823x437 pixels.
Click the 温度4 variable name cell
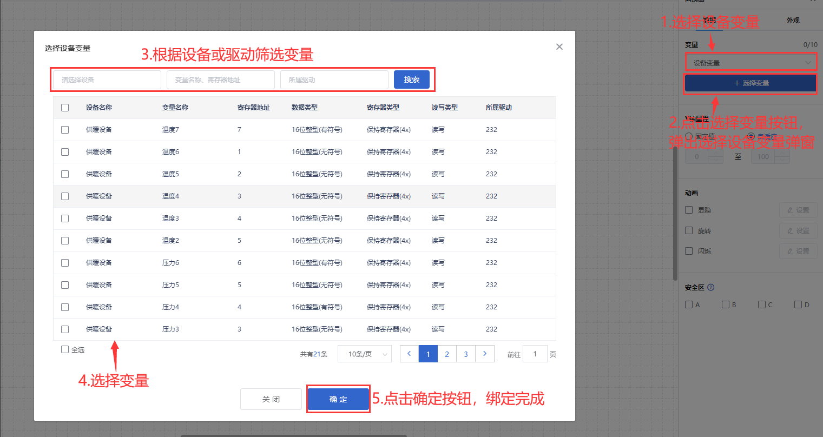[x=170, y=196]
